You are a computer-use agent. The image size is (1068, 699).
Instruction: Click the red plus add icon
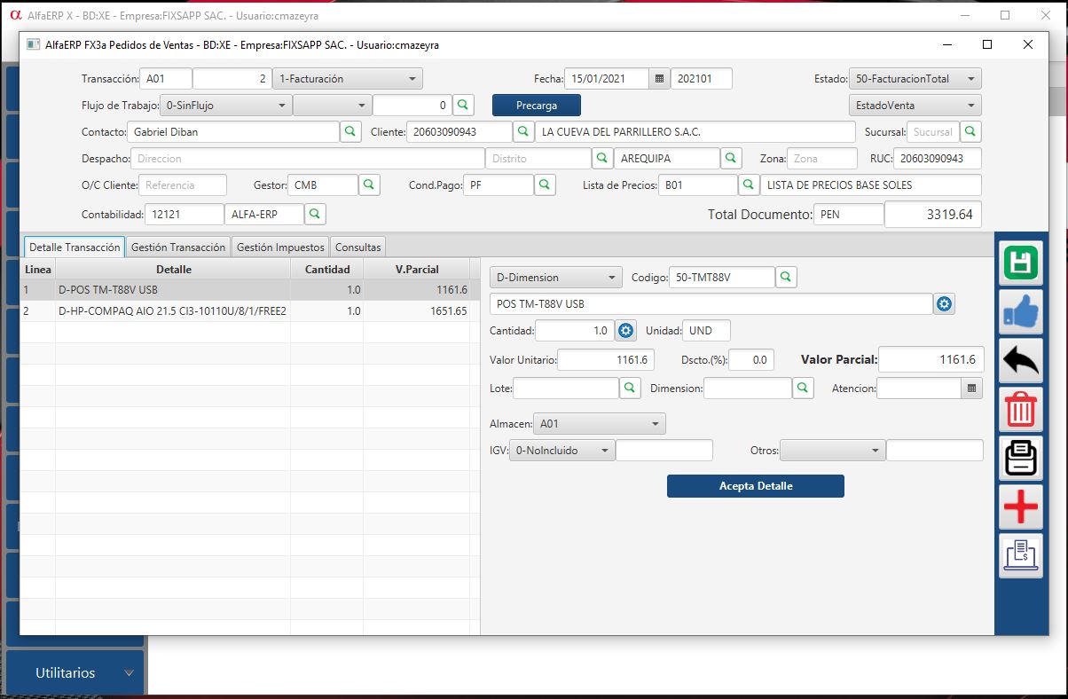pyautogui.click(x=1020, y=507)
